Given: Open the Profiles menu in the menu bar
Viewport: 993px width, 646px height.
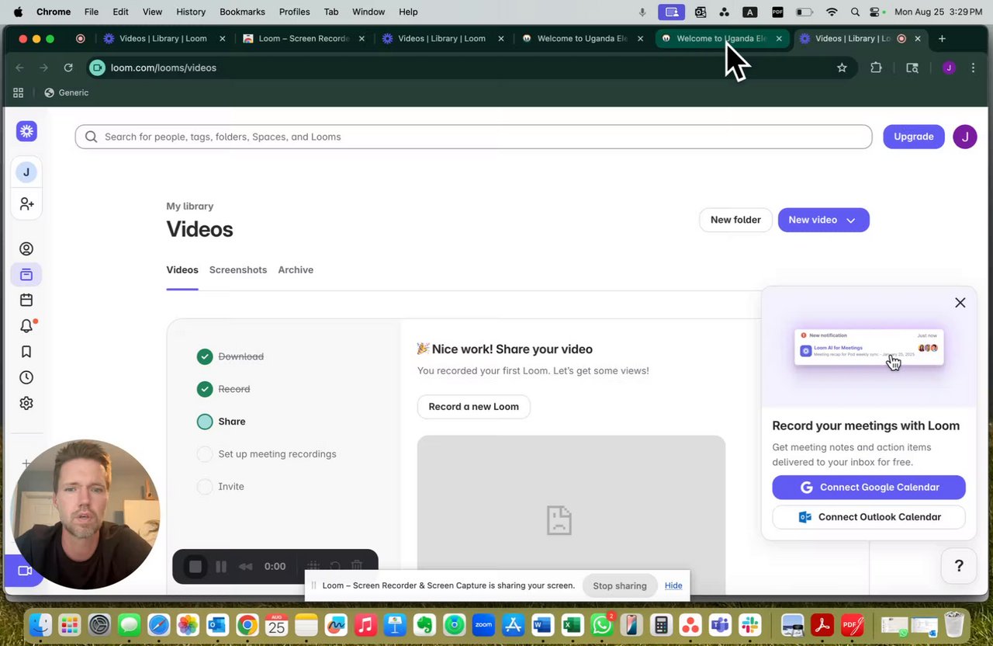Looking at the screenshot, I should click(x=294, y=12).
